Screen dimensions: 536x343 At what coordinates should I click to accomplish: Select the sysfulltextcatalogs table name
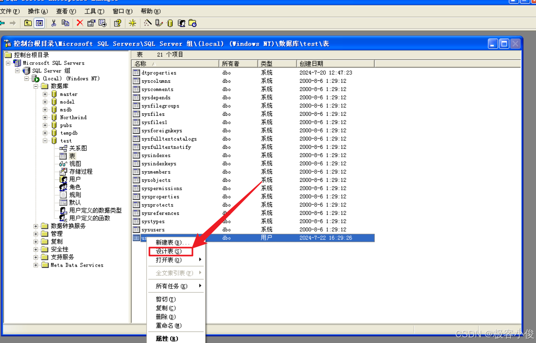pos(169,139)
